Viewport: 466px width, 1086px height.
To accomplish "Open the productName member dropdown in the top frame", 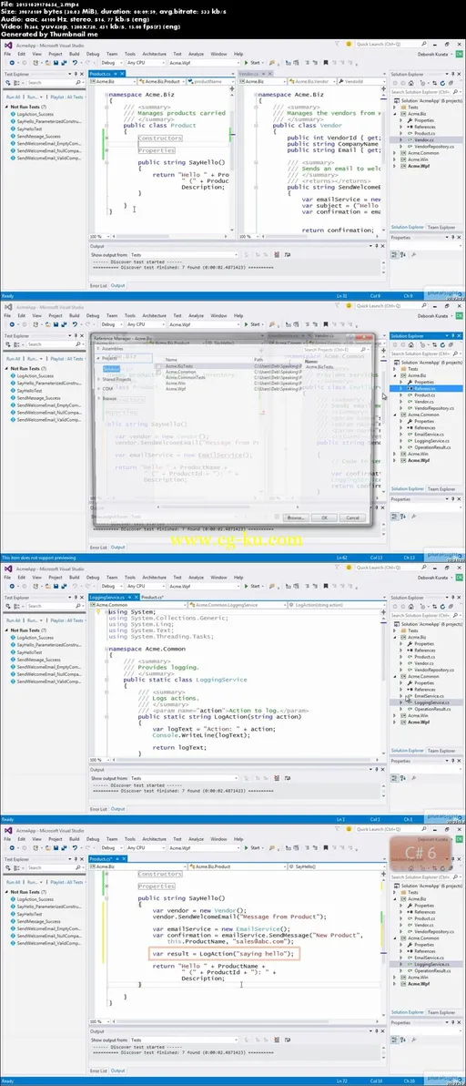I will click(210, 82).
